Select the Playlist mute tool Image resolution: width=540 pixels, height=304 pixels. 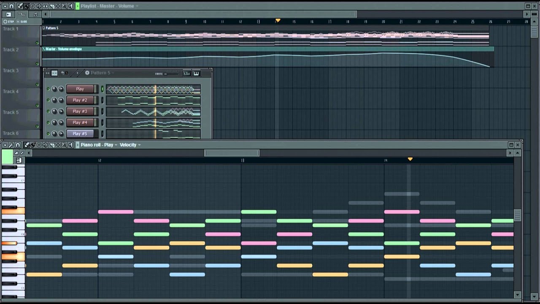coord(39,6)
